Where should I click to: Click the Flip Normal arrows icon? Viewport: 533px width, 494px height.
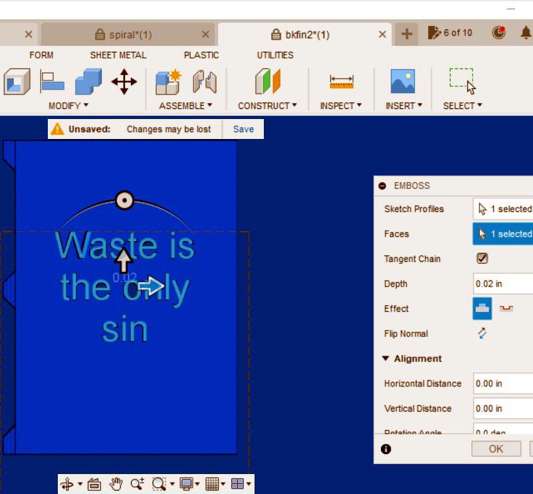482,333
